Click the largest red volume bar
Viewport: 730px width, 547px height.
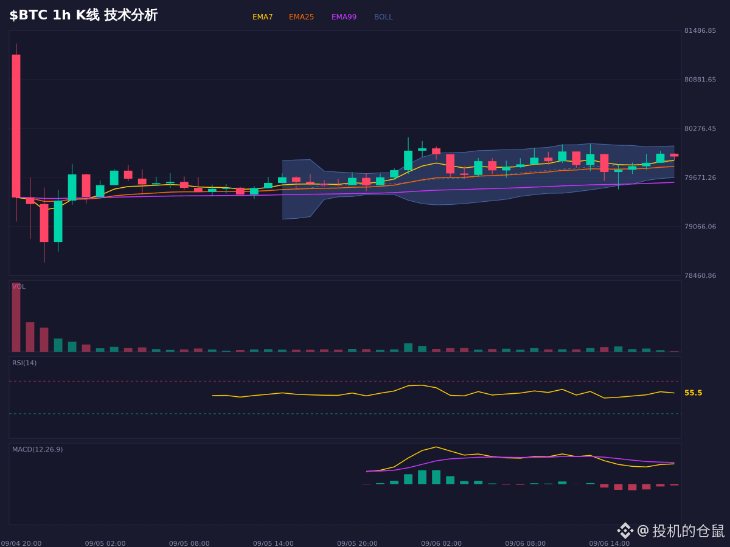coord(16,317)
